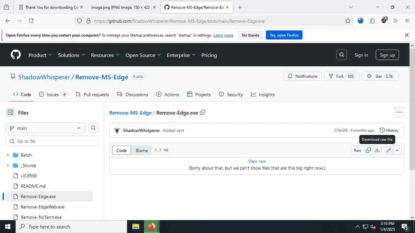Viewport: 415px width, 233px height.
Task: Expand the Enterprise menu dropdown
Action: coord(181,55)
